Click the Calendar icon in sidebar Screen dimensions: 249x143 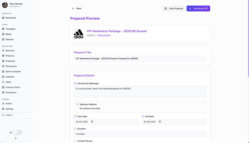[x=3, y=77]
